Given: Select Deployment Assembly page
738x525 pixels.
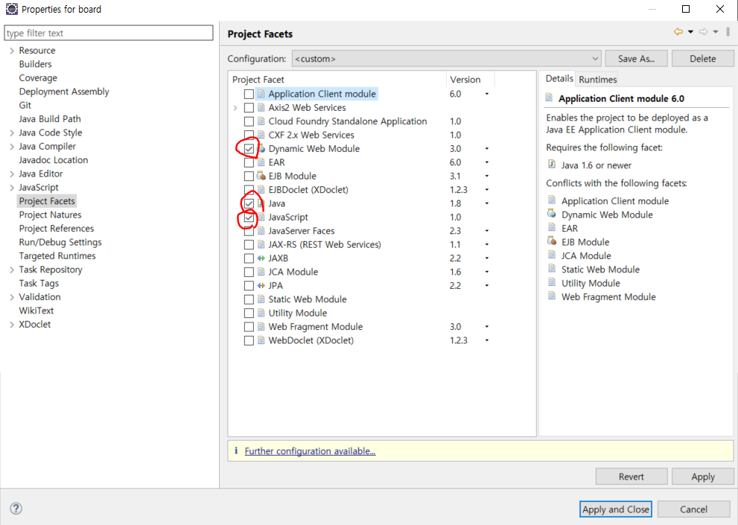Looking at the screenshot, I should (x=64, y=92).
